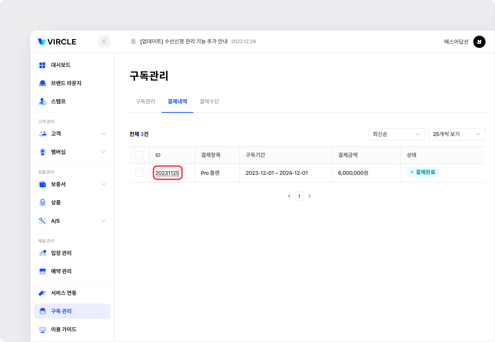The width and height of the screenshot is (495, 342).
Task: Switch to the 결제수단 tab
Action: 209,102
